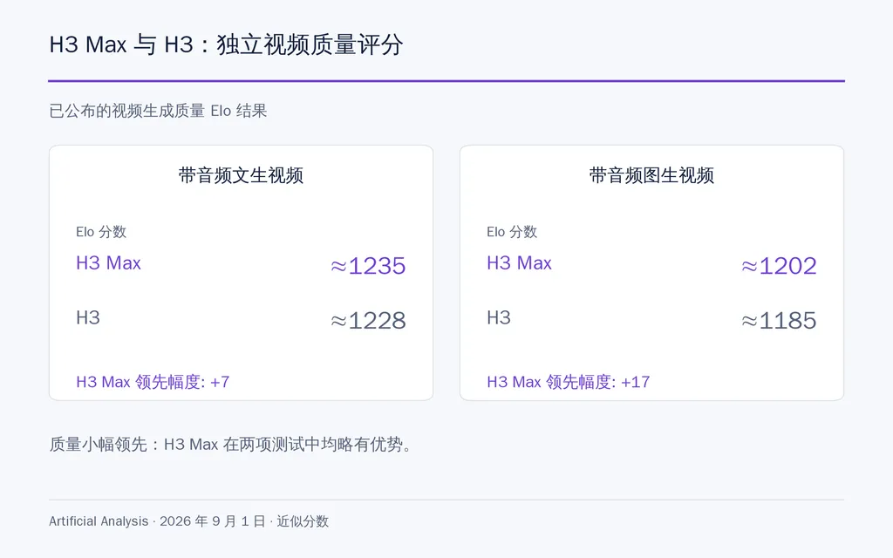The image size is (893, 558).
Task: Click the H3 Max label in 文生视频 card
Action: pyautogui.click(x=108, y=263)
